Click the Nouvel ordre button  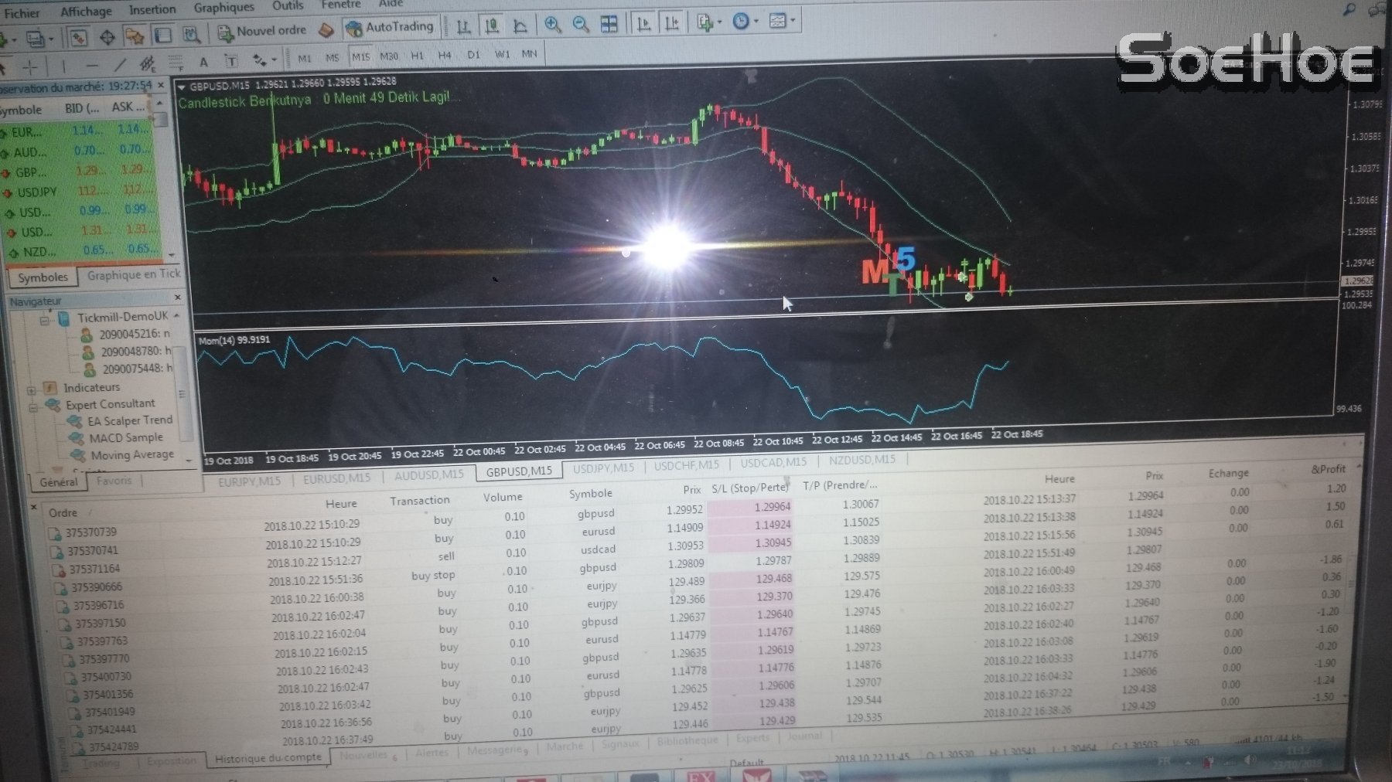point(263,32)
